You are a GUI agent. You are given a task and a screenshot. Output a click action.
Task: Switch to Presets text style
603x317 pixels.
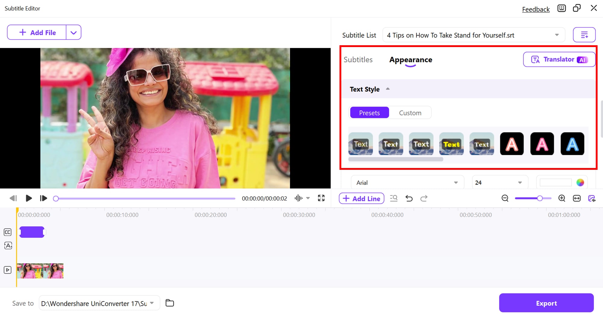pos(369,113)
